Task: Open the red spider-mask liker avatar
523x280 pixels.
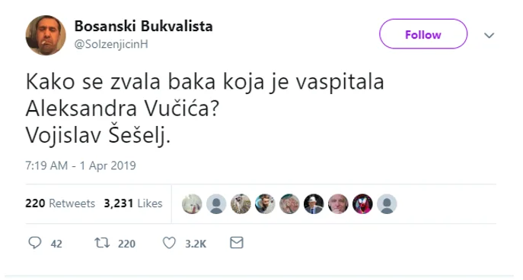Action: (x=362, y=203)
